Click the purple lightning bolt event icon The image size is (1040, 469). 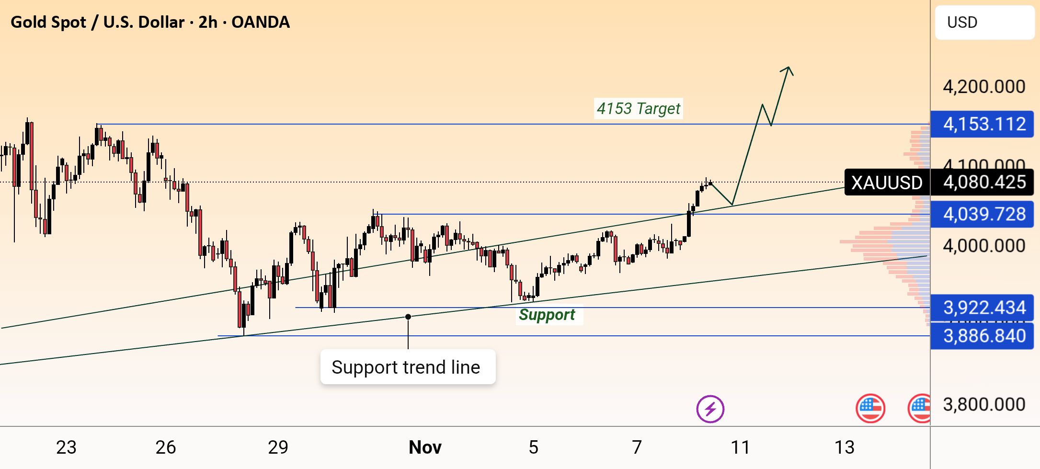710,409
